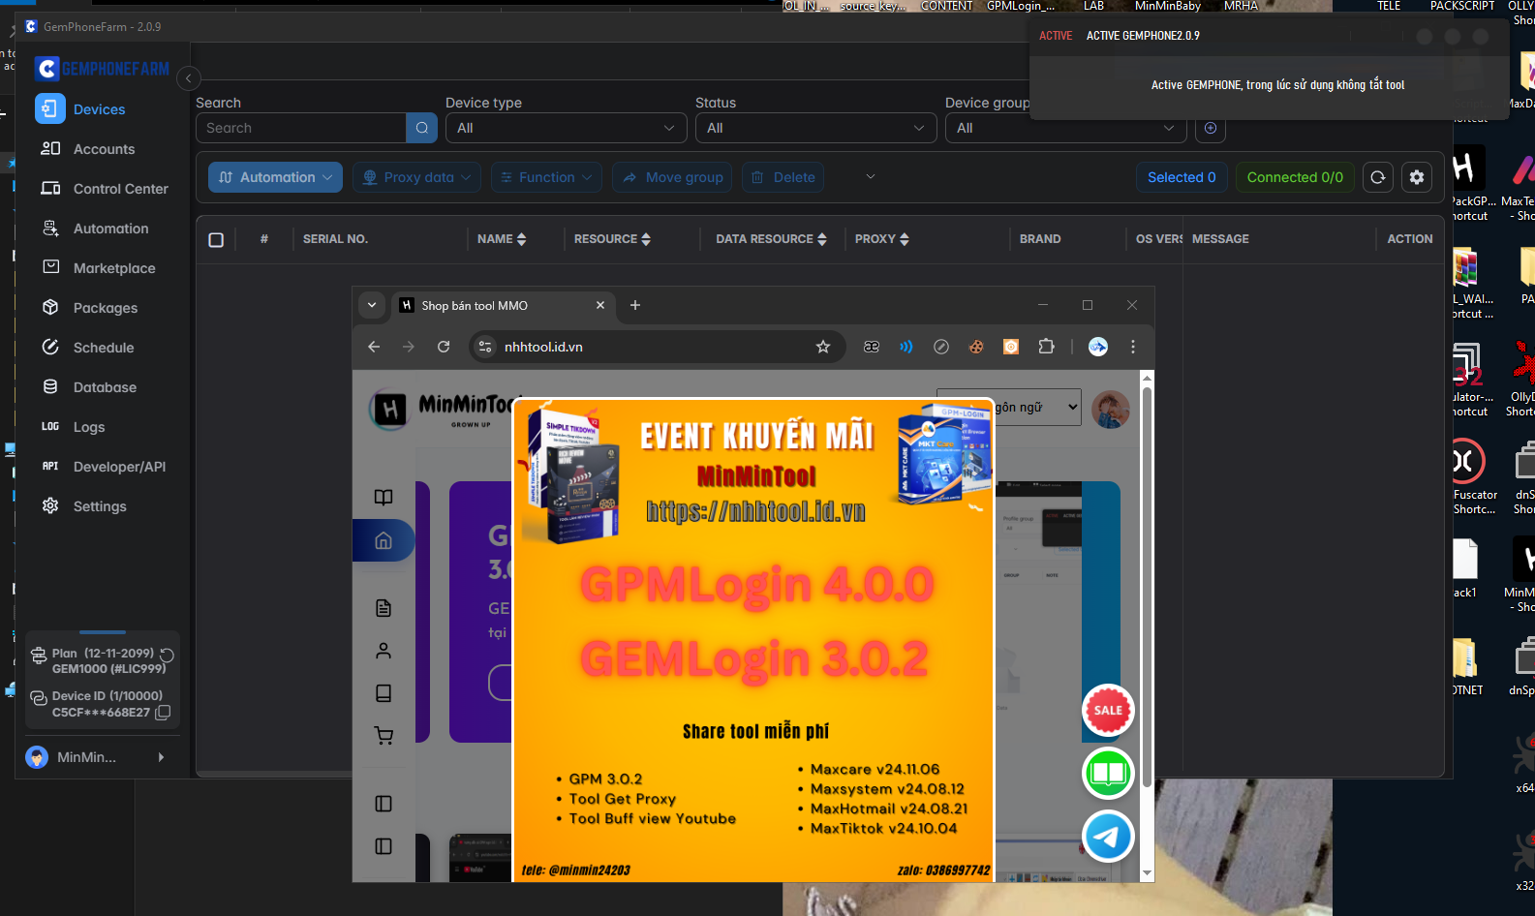Image resolution: width=1535 pixels, height=916 pixels.
Task: Go to Marketplace in the sidebar
Action: point(113,268)
